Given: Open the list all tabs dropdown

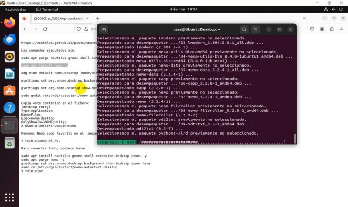Looking at the screenshot, I should pos(304,18).
